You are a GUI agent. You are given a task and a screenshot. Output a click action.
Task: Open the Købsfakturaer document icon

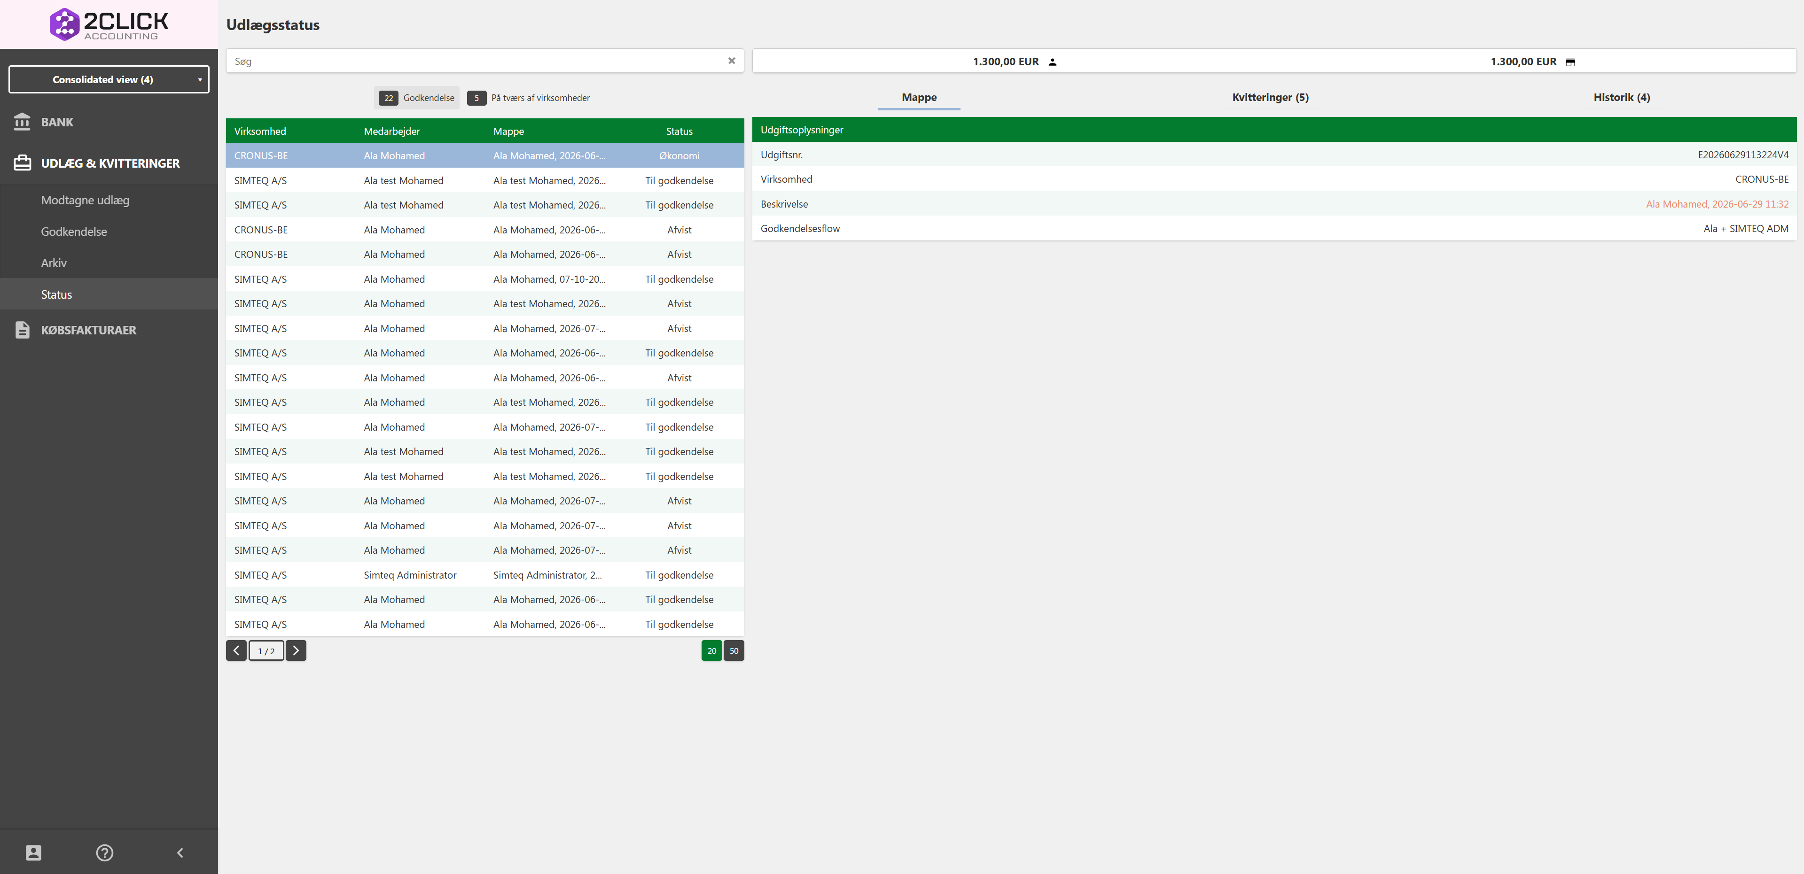click(x=23, y=330)
